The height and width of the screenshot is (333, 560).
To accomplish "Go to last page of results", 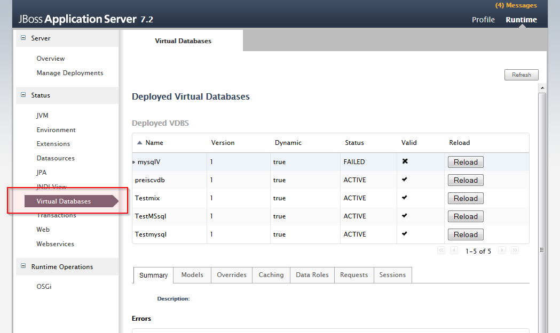I will 515,250.
